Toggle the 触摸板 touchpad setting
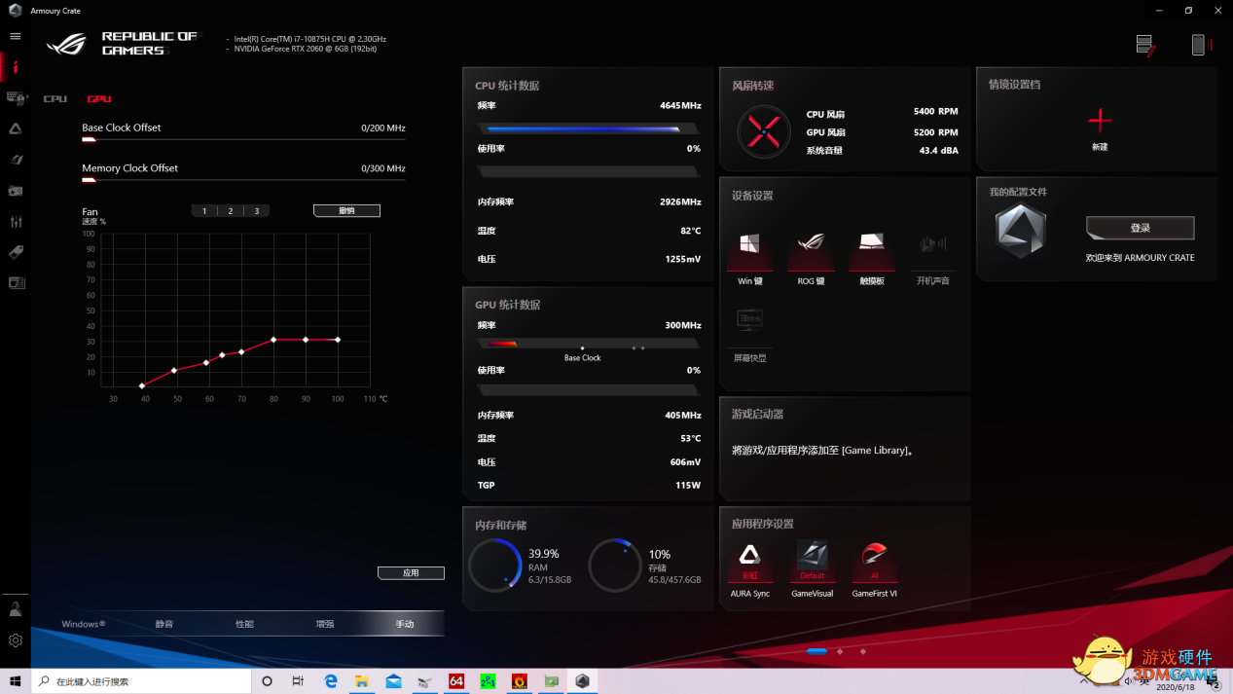This screenshot has width=1233, height=694. tap(872, 245)
